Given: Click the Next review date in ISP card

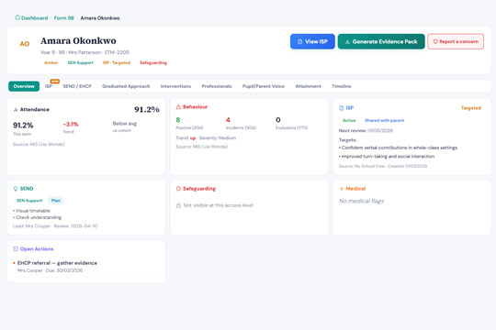Looking at the screenshot, I should click(x=380, y=130).
